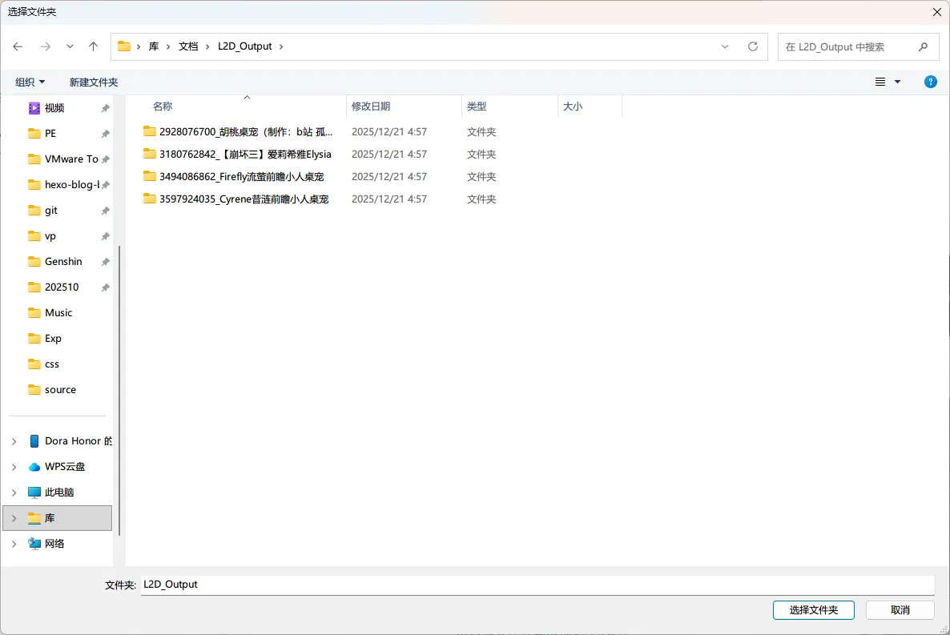The width and height of the screenshot is (950, 635).
Task: Click the help question mark icon
Action: (931, 82)
